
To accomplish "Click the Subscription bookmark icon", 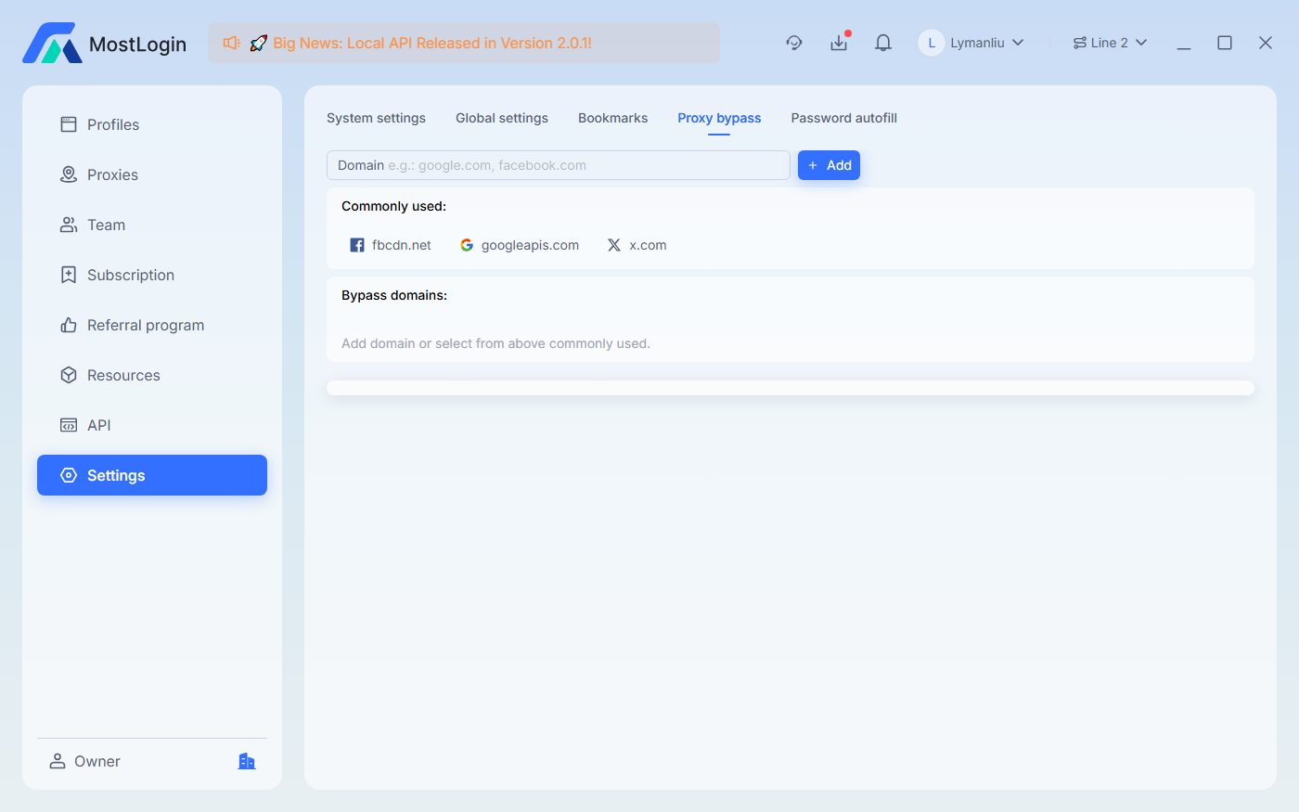I will click(69, 275).
